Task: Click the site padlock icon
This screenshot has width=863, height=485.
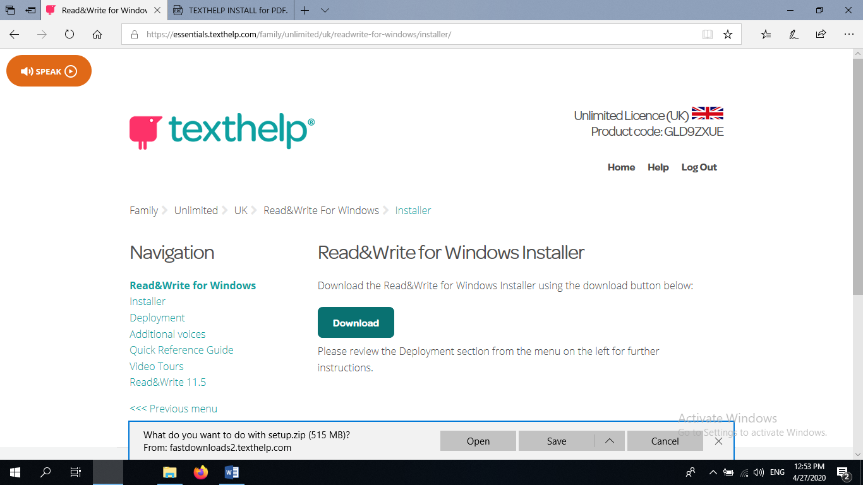Action: point(134,35)
